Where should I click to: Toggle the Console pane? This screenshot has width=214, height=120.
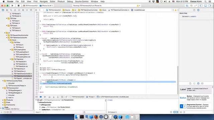click(177, 112)
